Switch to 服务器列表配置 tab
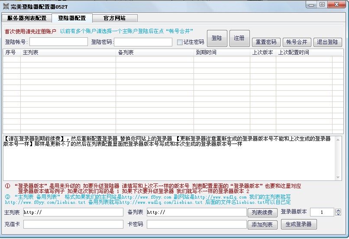This screenshot has width=349, height=239. point(27,18)
